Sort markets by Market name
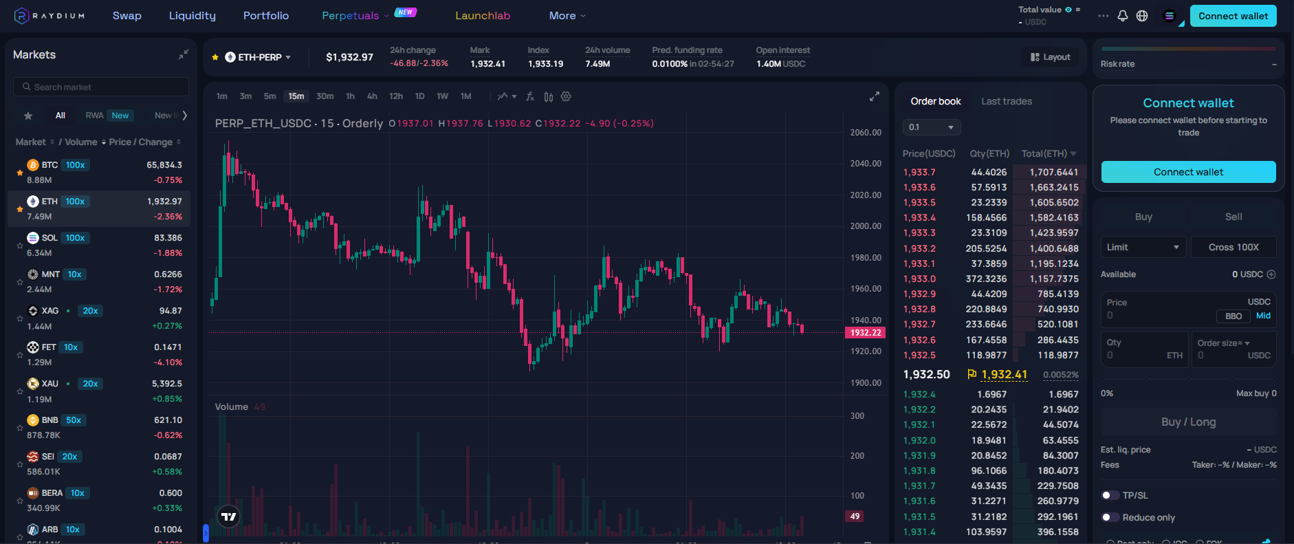 click(x=34, y=142)
